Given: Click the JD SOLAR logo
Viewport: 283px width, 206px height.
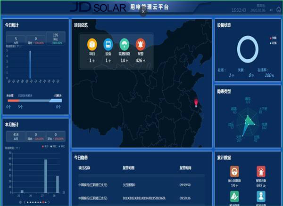Looking at the screenshot, I should (x=98, y=7).
